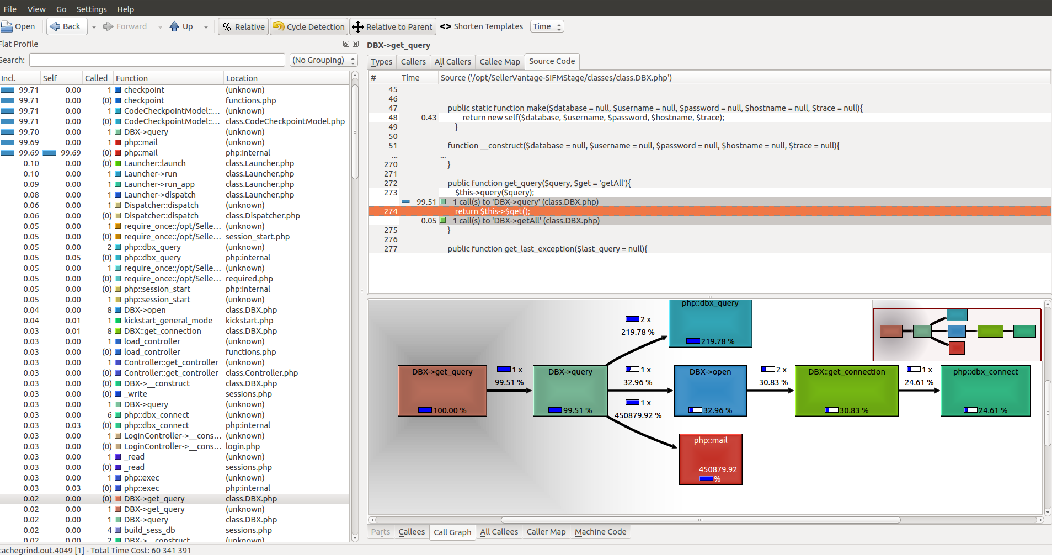
Task: Go Back using the arrow icon
Action: click(x=55, y=26)
